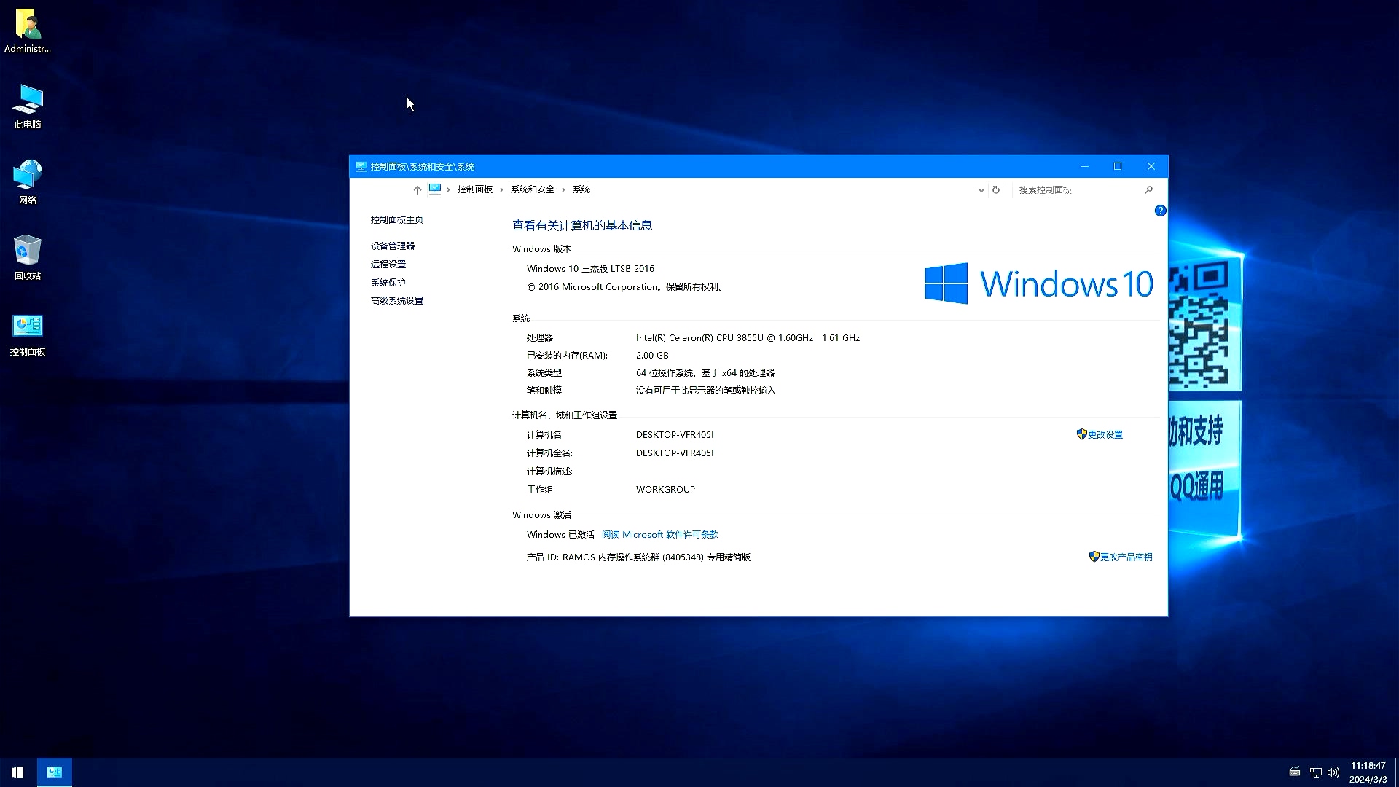Select the 回收站 recycle bin icon

tap(28, 258)
